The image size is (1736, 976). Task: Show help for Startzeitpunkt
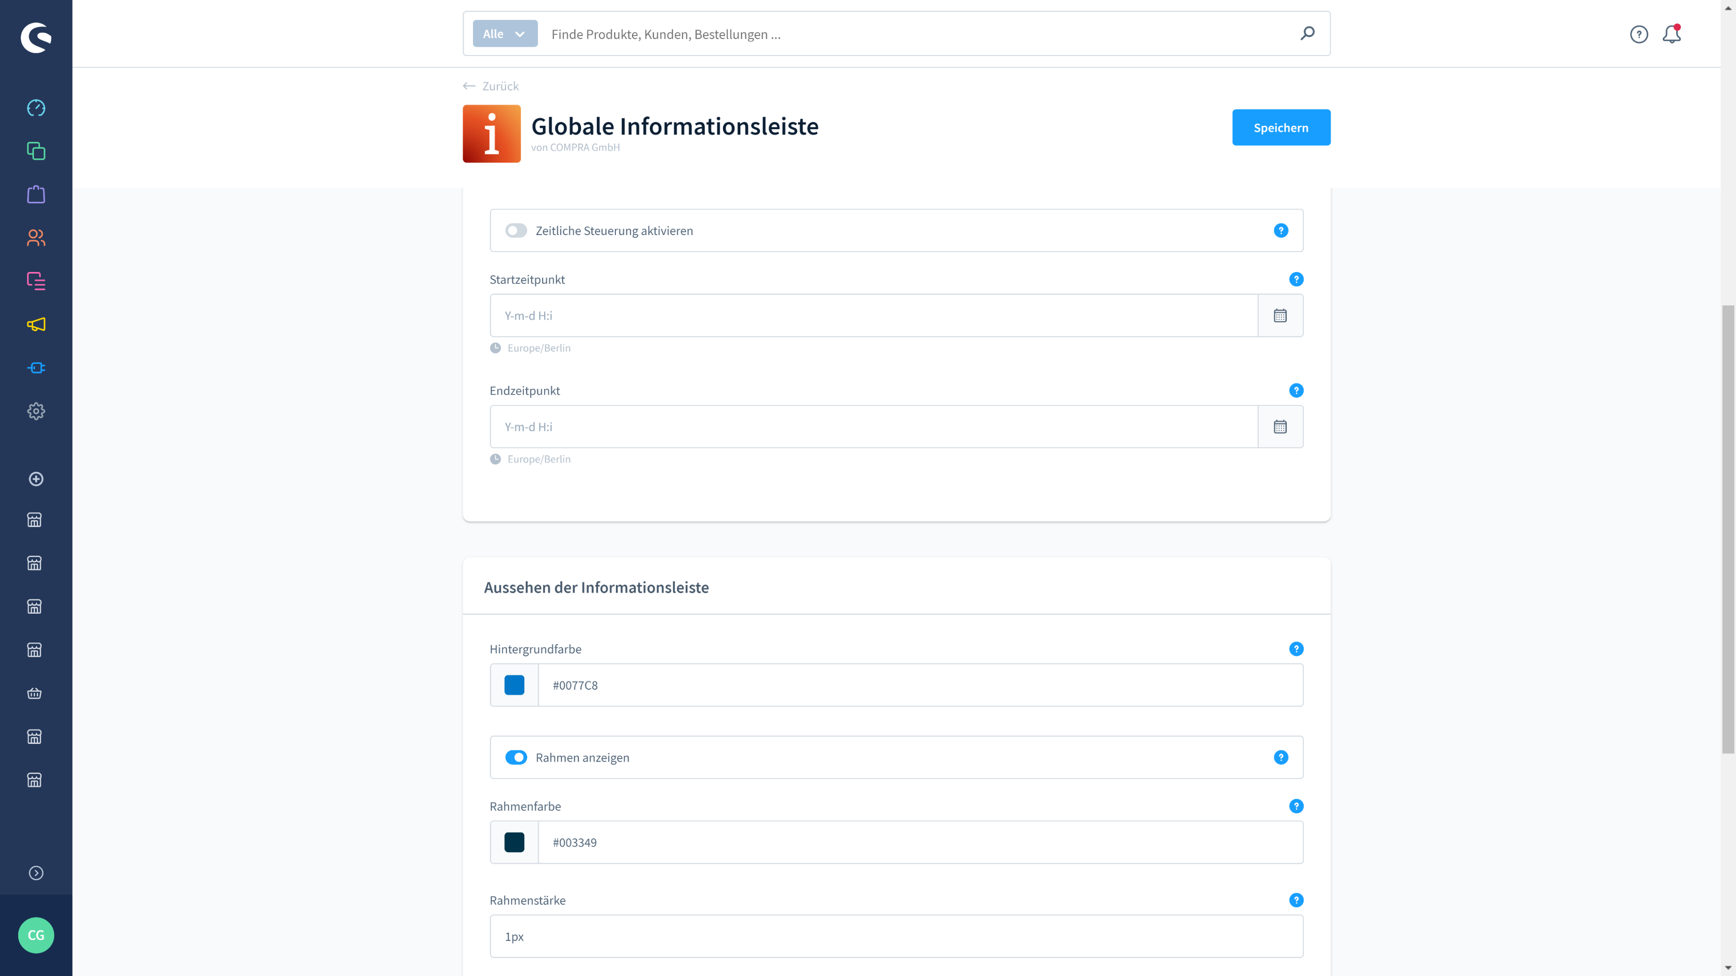tap(1296, 279)
